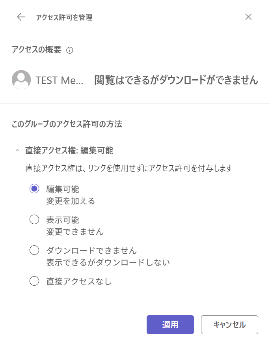270x346 pixels.
Task: Click the X to close the panel
Action: (249, 17)
